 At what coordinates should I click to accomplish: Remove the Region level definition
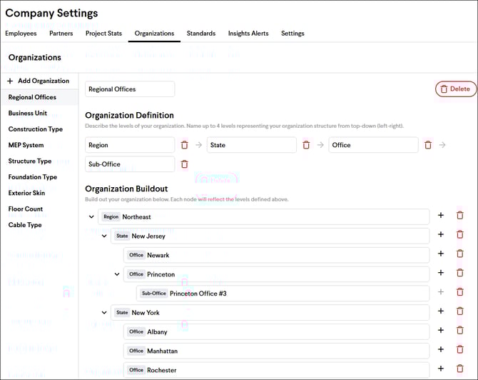pyautogui.click(x=184, y=145)
